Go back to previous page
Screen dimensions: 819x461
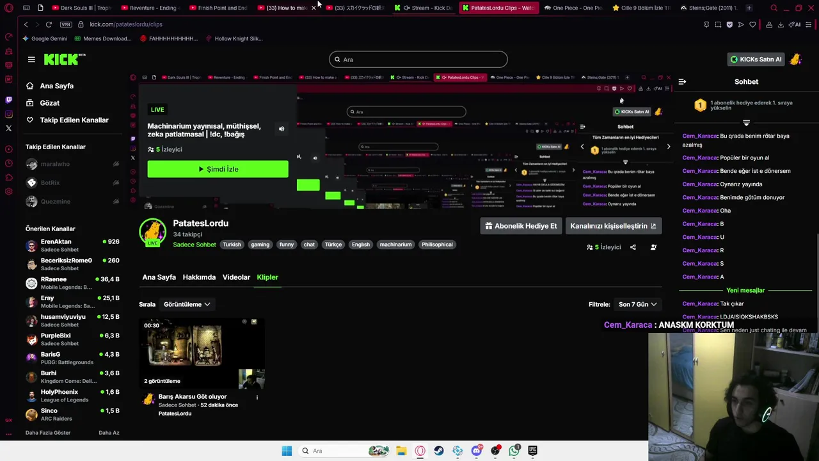pyautogui.click(x=26, y=24)
